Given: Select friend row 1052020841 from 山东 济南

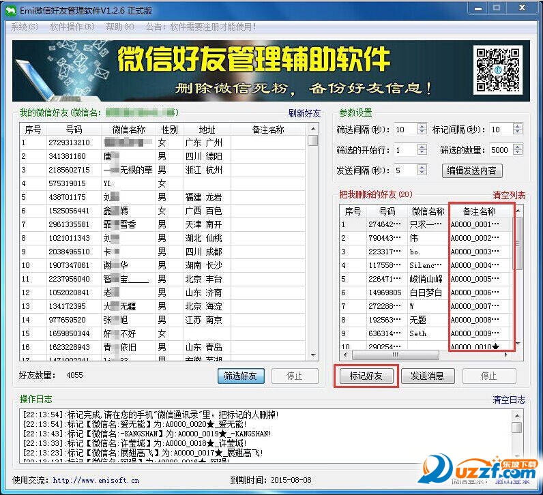Looking at the screenshot, I should click(x=163, y=293).
